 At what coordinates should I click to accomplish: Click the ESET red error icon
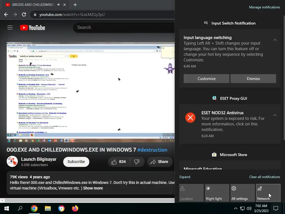[190, 118]
